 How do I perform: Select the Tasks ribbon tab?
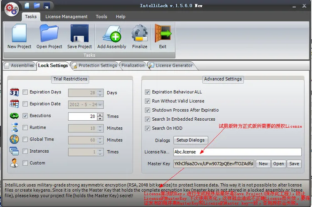(31, 17)
